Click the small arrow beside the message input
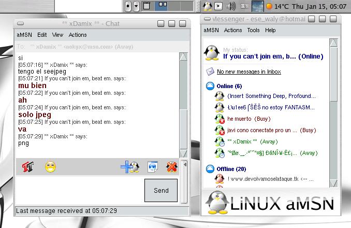351x228 pixels. point(185,165)
